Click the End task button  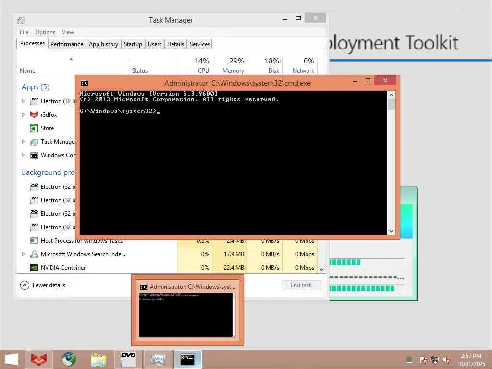pyautogui.click(x=301, y=285)
